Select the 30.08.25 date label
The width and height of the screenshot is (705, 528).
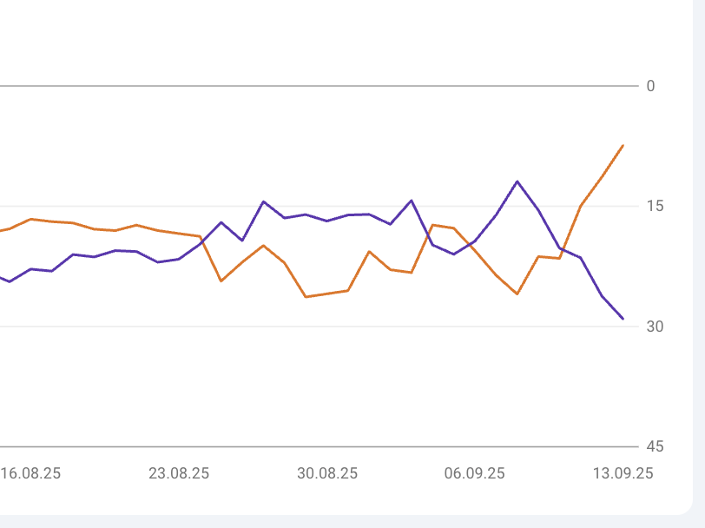[327, 473]
